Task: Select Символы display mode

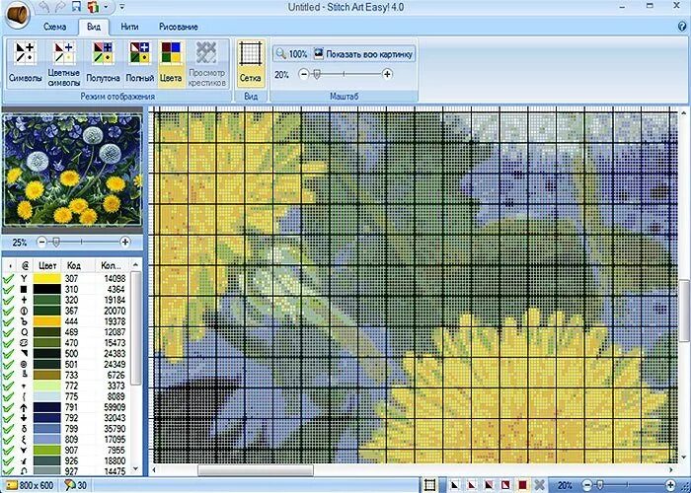Action: point(25,62)
